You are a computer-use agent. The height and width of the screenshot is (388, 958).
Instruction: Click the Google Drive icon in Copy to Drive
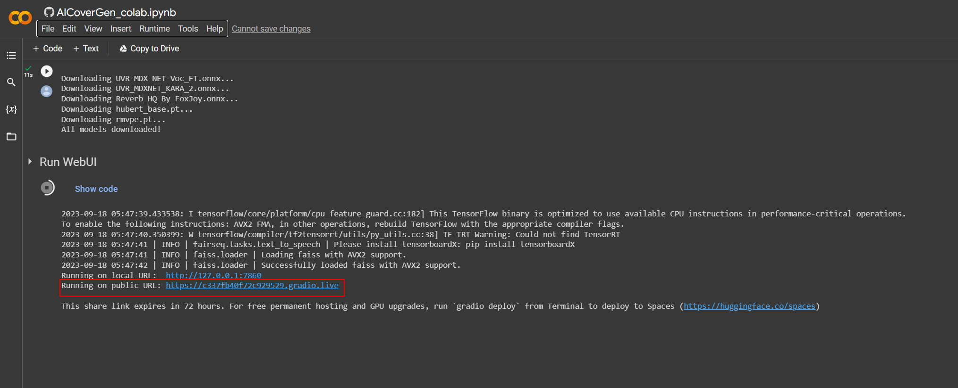pos(123,49)
